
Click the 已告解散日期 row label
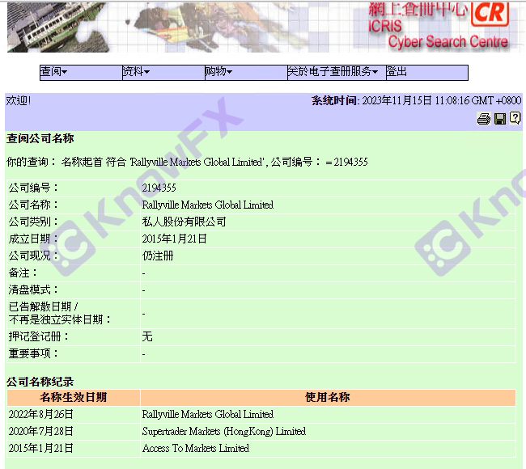pyautogui.click(x=59, y=313)
